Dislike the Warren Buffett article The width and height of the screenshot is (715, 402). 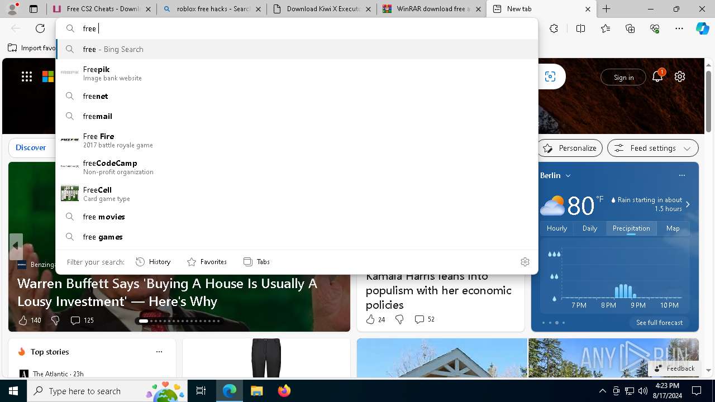tap(55, 320)
